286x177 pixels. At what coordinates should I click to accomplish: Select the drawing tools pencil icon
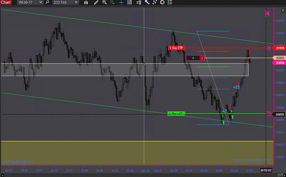(96, 2)
